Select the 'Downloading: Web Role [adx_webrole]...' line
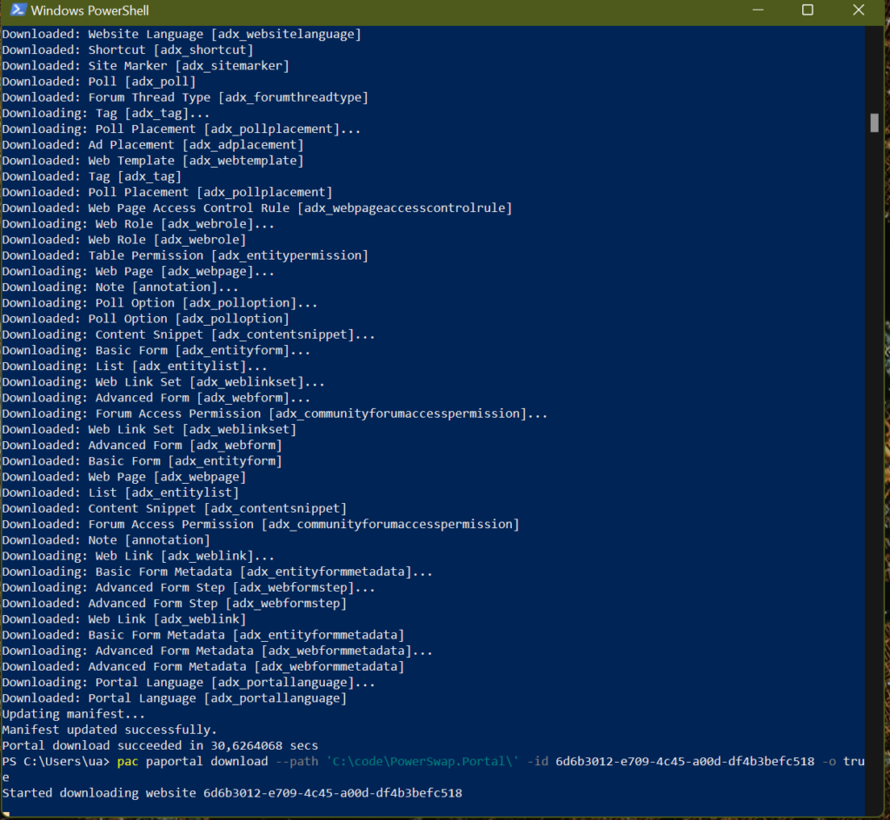Screen dimensions: 890x820 pos(138,224)
